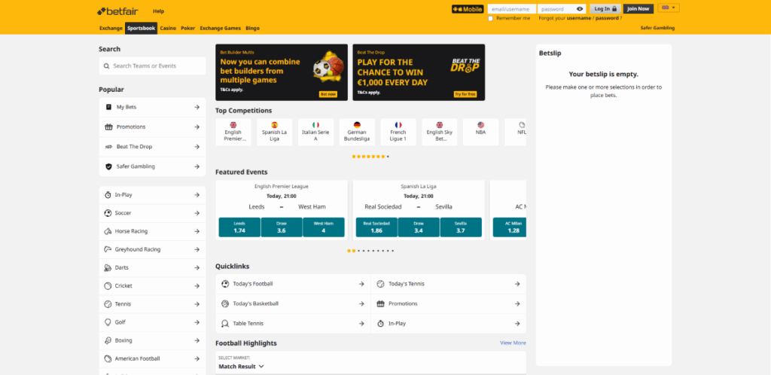Select German Bundesliga competition card
The image size is (771, 375).
tap(357, 133)
